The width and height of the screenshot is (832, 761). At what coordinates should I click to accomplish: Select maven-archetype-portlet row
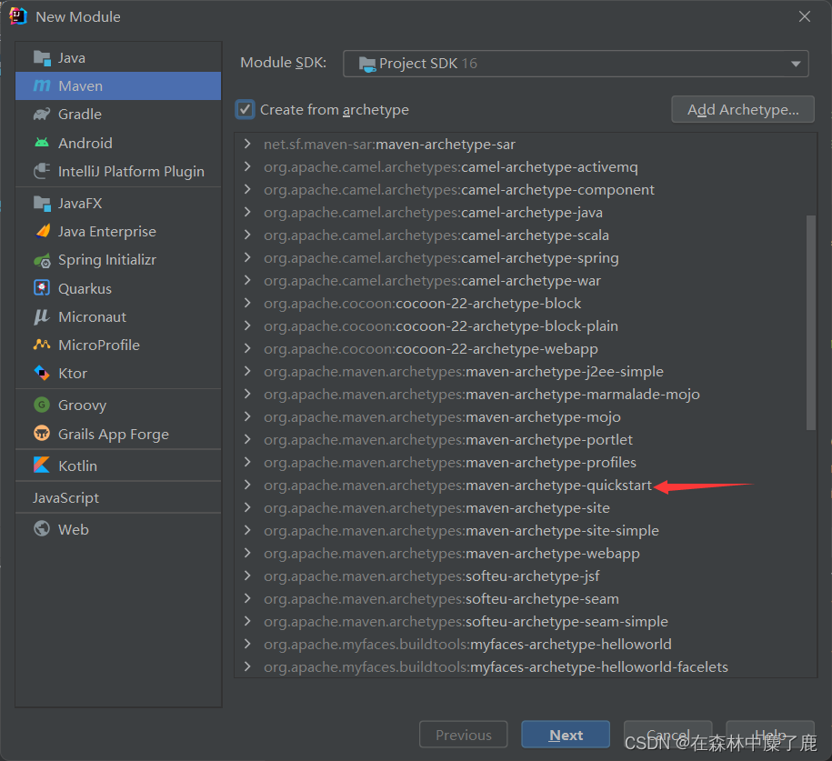click(x=526, y=439)
